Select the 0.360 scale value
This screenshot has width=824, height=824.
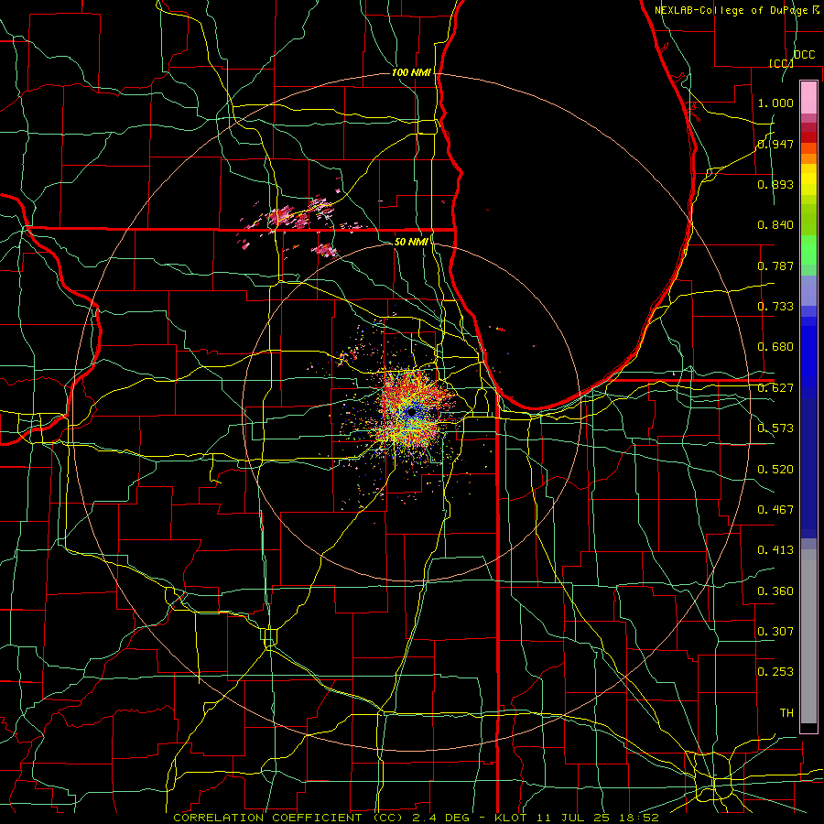pos(775,591)
